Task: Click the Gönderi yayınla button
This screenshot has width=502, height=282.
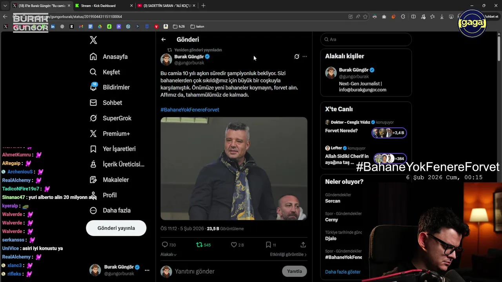Action: tap(116, 228)
